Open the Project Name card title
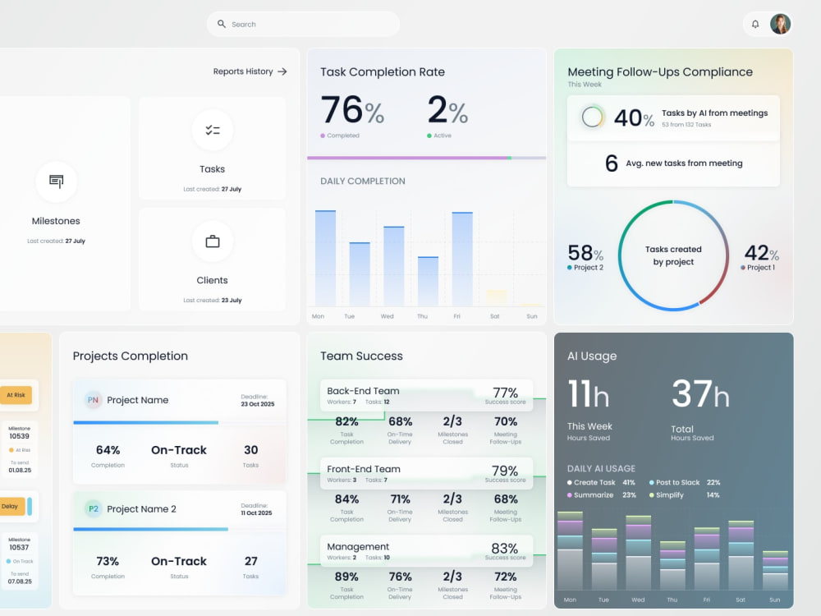 point(138,400)
